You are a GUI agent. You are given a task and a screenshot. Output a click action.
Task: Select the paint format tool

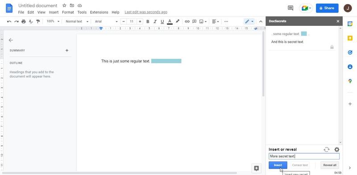tap(38, 21)
